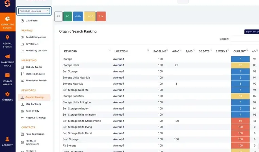Image resolution: width=259 pixels, height=152 pixels.
Task: Sort table by 6/MO column
Action: click(x=180, y=50)
